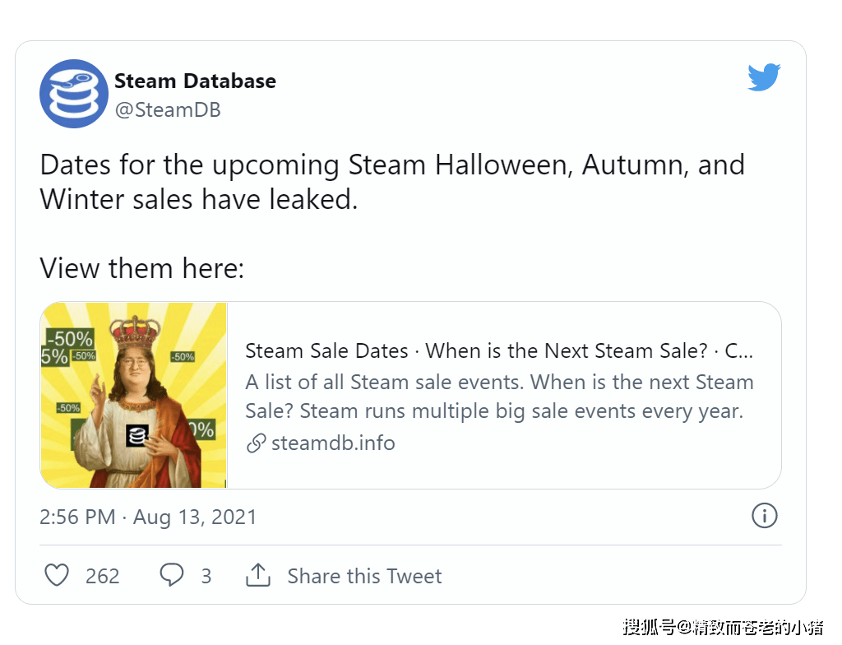
Task: Visit the @SteamDB handle
Action: 168,109
